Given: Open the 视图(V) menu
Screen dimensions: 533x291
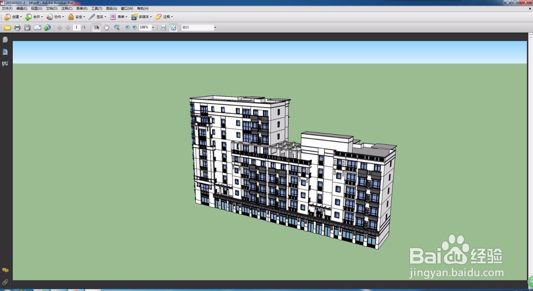Looking at the screenshot, I should coord(37,9).
